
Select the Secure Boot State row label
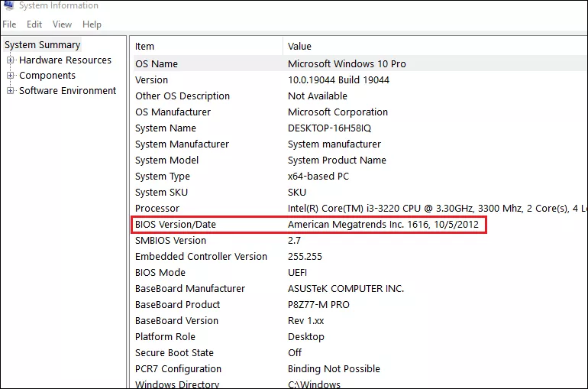coord(174,353)
